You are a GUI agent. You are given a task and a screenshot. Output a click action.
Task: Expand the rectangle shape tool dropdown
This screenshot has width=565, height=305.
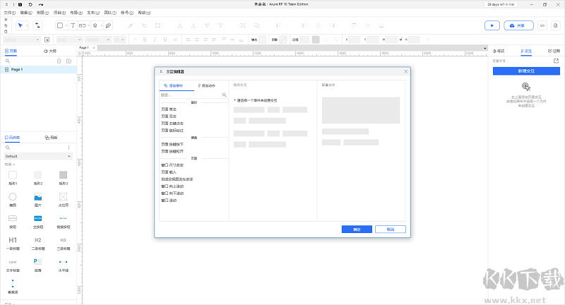pos(66,25)
